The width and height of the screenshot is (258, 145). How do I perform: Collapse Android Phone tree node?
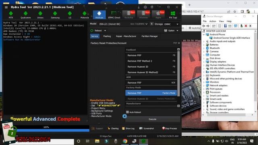pyautogui.click(x=204, y=35)
